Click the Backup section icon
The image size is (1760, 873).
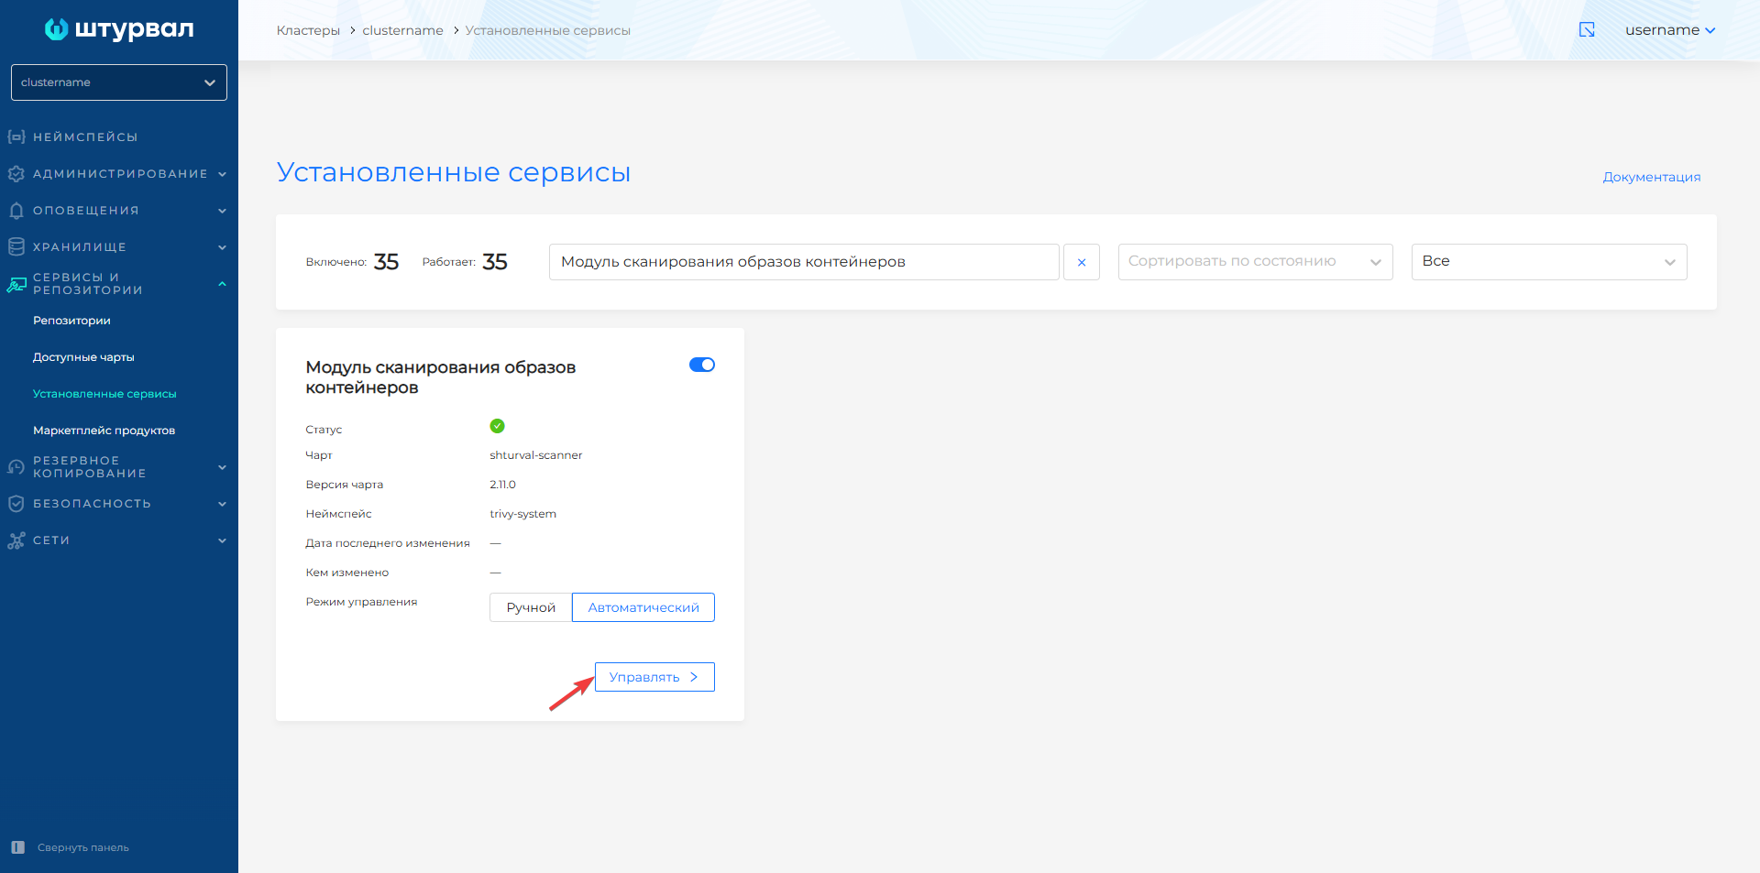tap(16, 467)
